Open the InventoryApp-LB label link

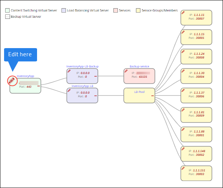82,86
